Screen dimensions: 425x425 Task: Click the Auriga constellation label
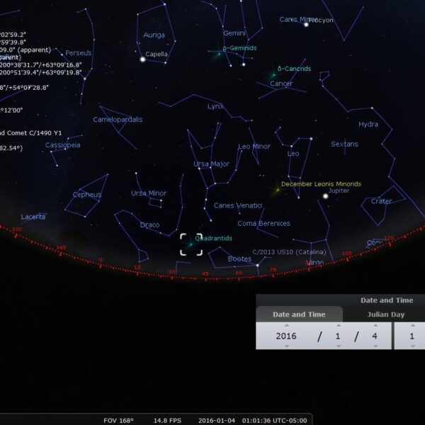[154, 35]
